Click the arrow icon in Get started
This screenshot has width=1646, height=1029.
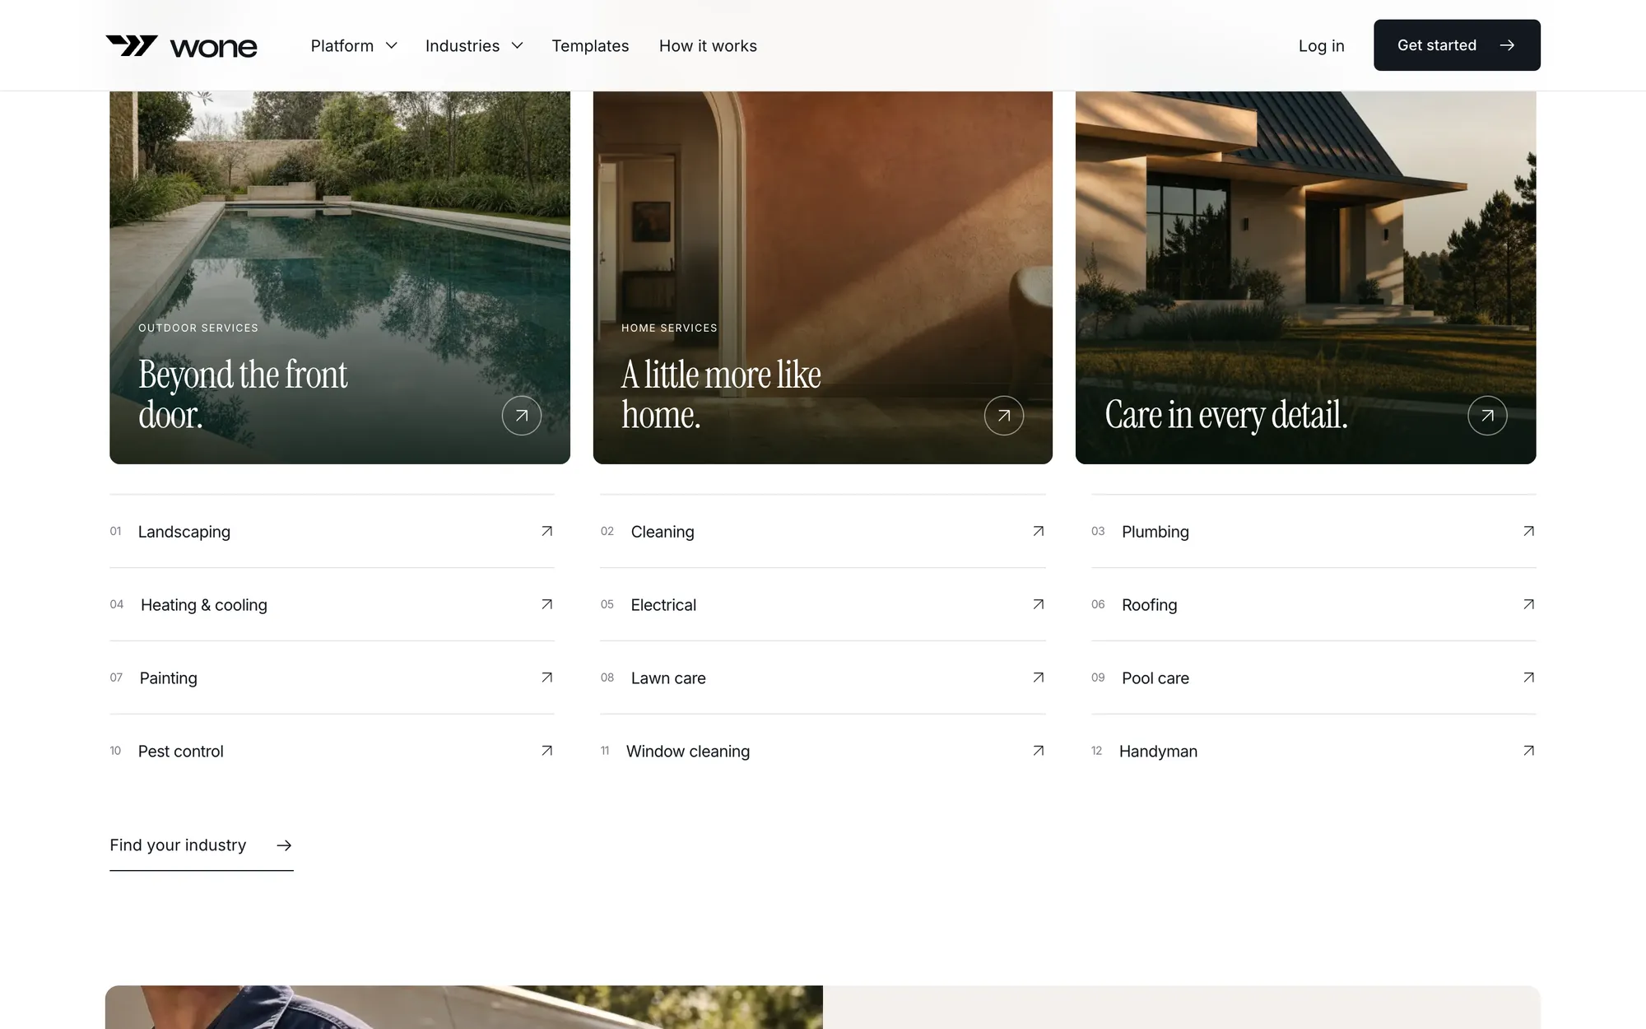tap(1507, 45)
